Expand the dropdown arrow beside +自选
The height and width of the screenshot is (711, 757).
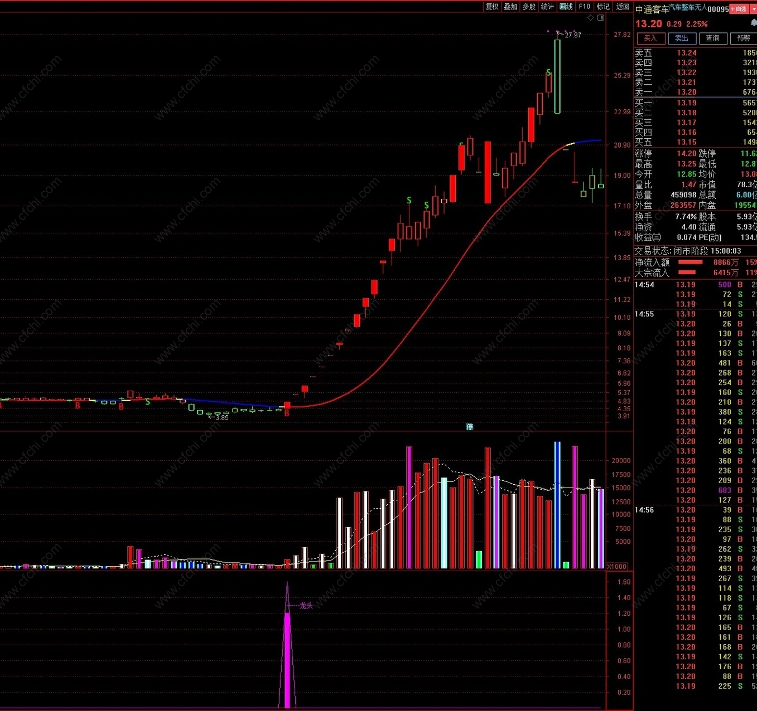(x=753, y=9)
